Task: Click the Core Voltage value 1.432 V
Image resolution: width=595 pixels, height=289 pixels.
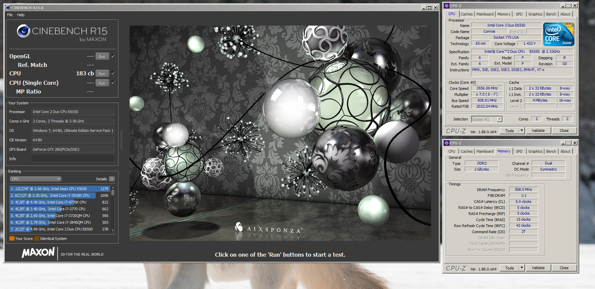Action: [x=529, y=43]
